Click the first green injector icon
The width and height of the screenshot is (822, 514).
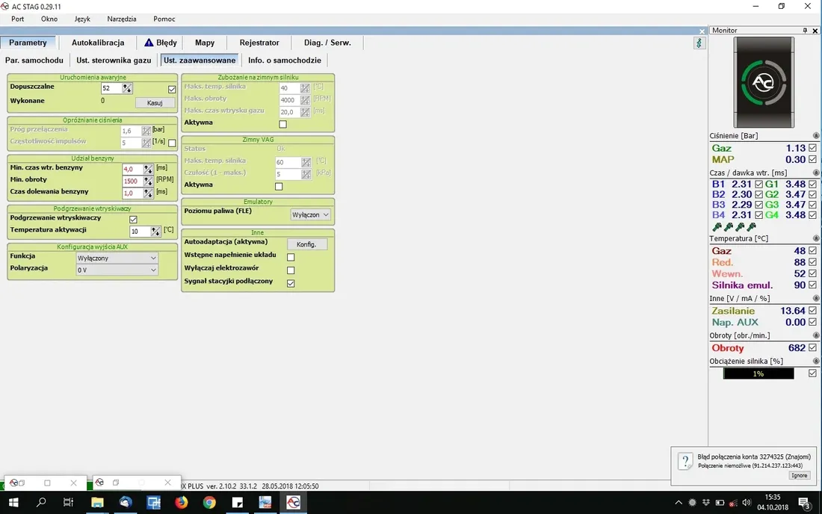coord(717,227)
